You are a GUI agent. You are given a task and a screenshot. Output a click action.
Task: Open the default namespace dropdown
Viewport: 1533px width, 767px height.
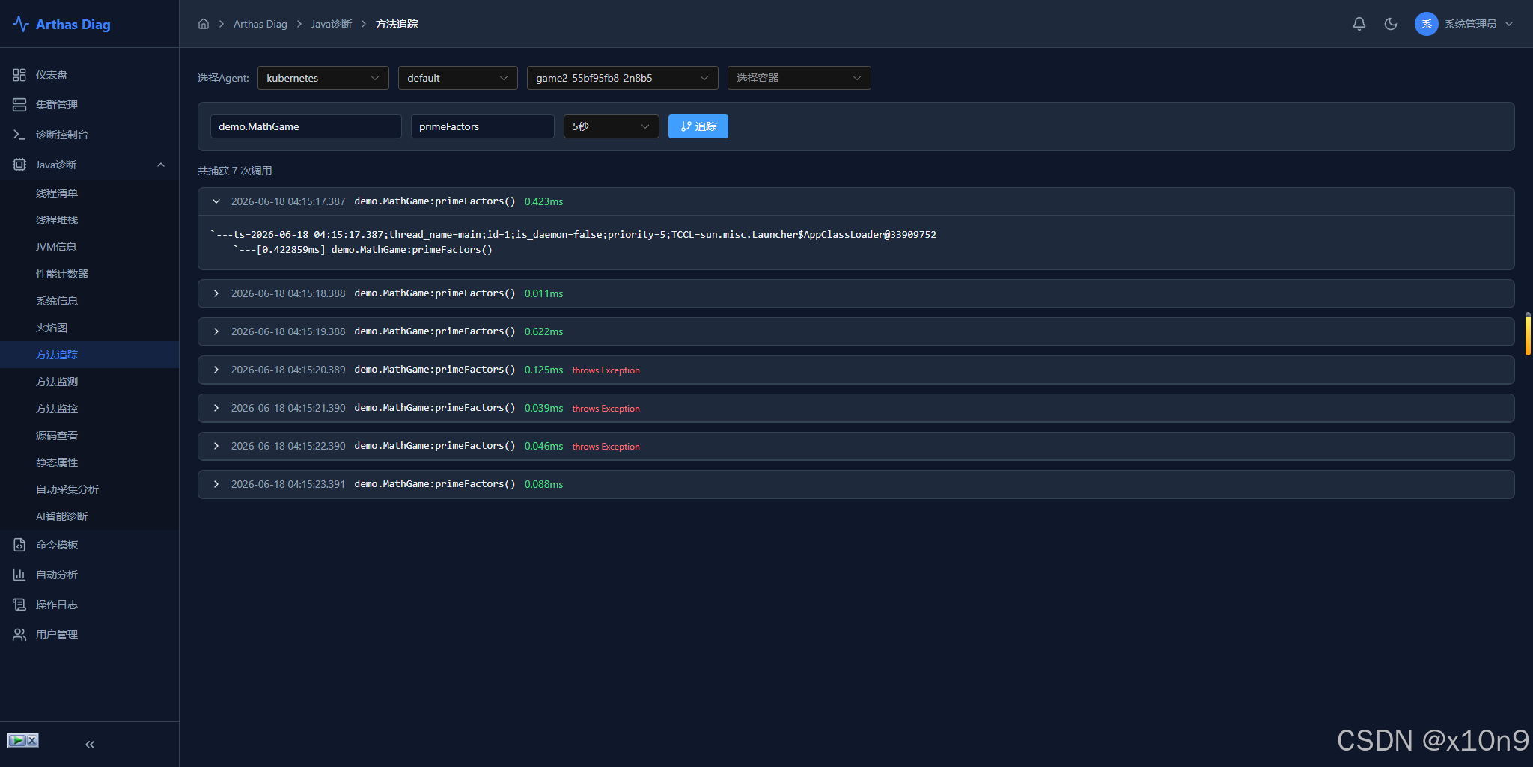[x=458, y=78]
